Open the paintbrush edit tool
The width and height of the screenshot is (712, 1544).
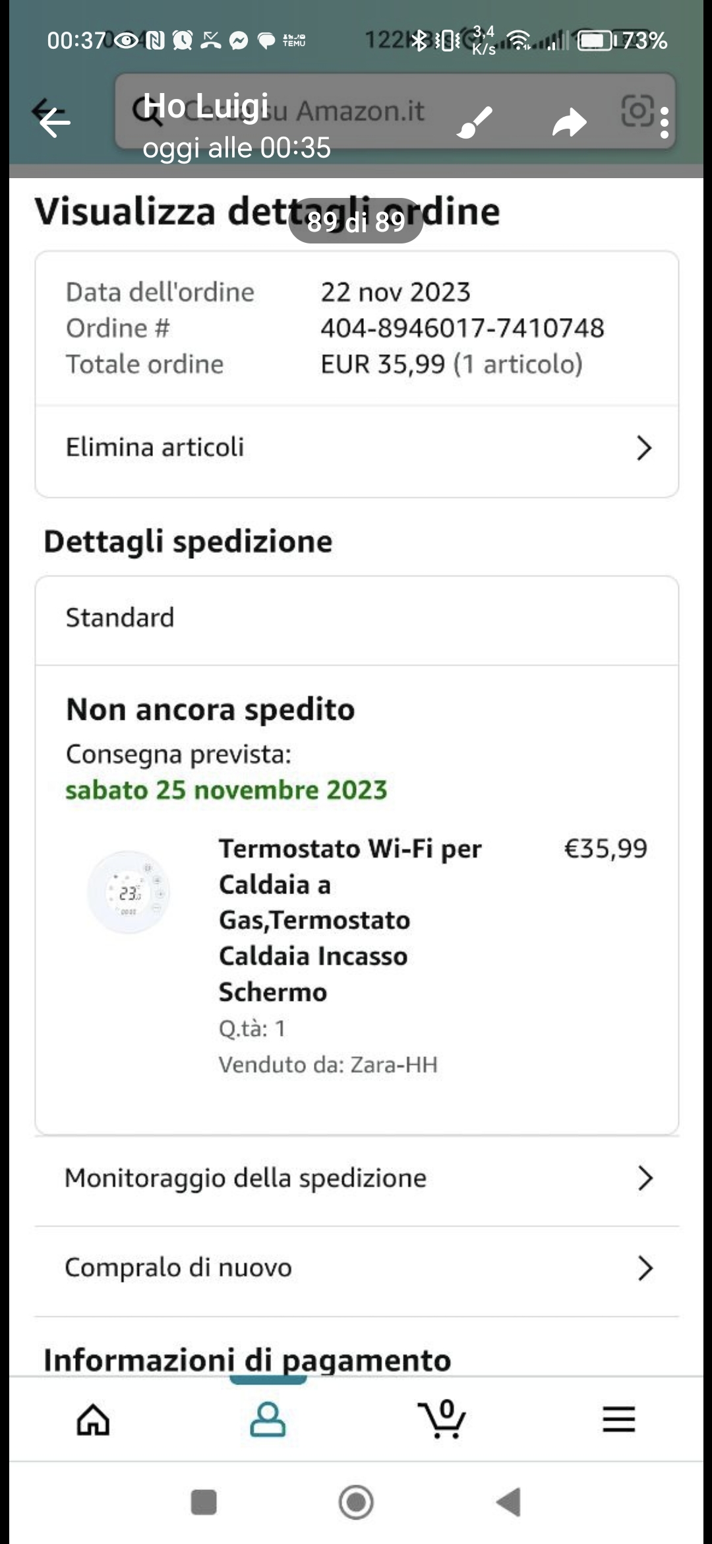475,122
